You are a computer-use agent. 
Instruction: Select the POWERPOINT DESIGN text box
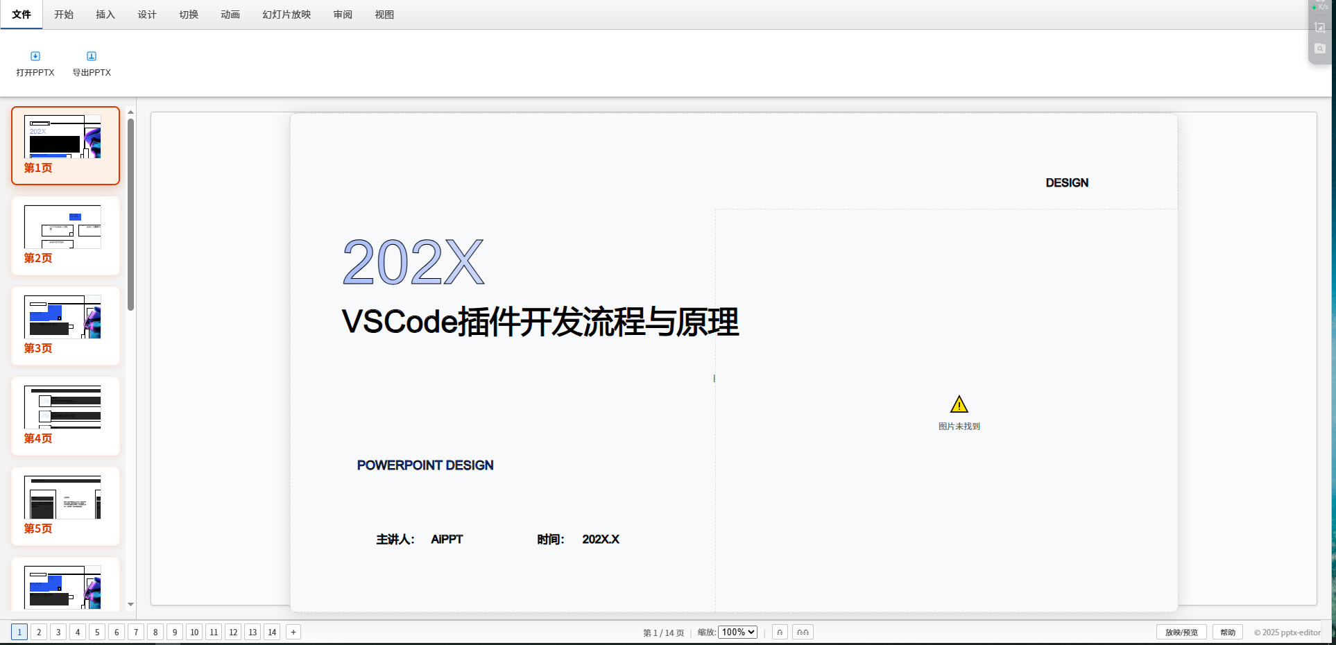coord(425,465)
